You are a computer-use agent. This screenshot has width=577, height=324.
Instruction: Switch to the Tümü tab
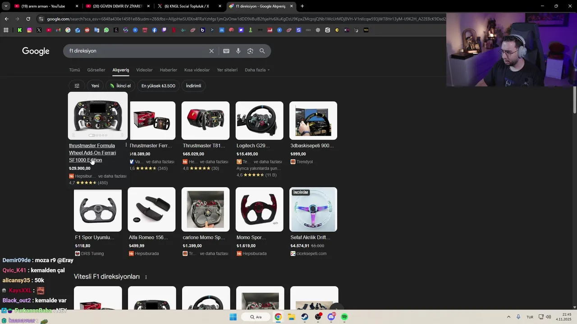(74, 70)
